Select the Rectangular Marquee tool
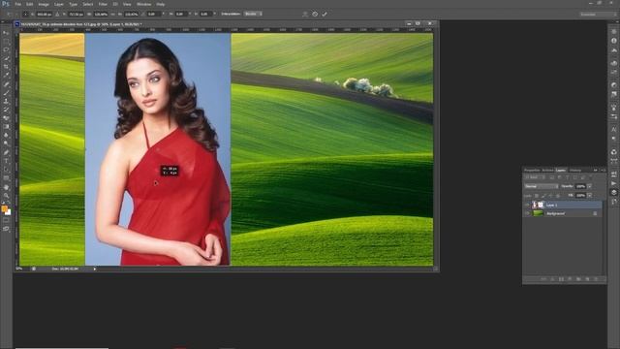Image resolution: width=620 pixels, height=349 pixels. click(6, 42)
